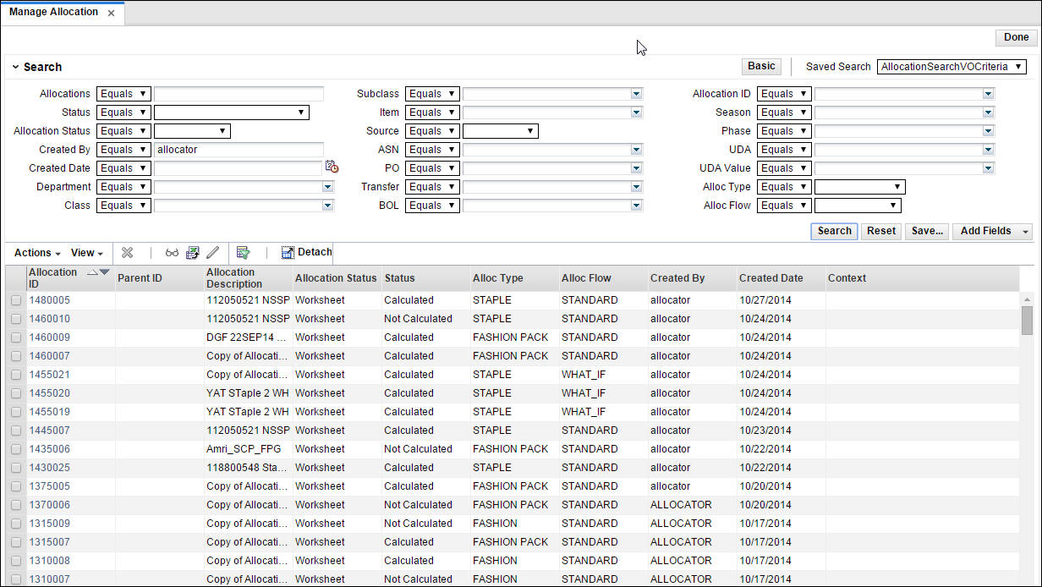Image resolution: width=1042 pixels, height=587 pixels.
Task: Tick the checkbox for allocation 1370006
Action: pos(16,505)
